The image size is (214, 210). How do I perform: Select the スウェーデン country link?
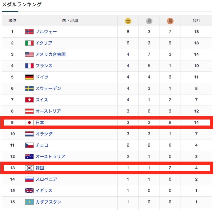click(48, 88)
